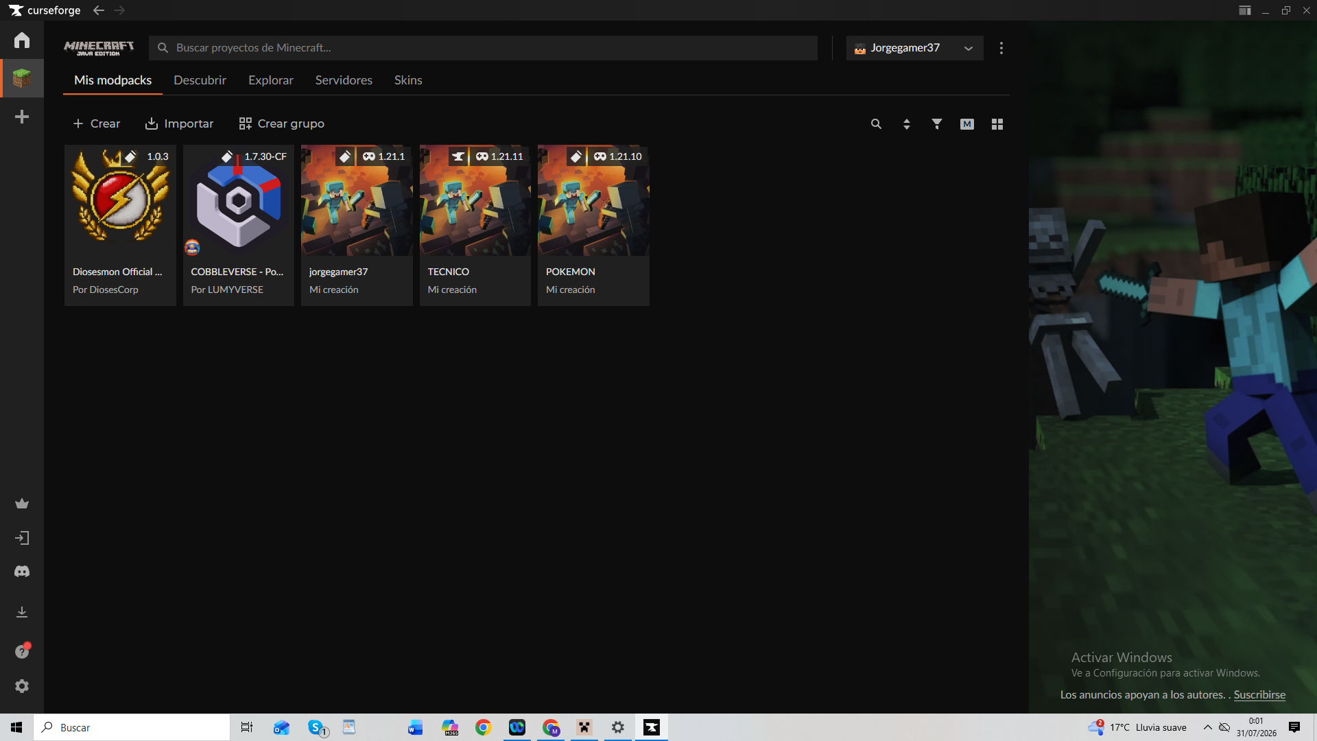
Task: Open the Descubrir tab
Action: 200,80
